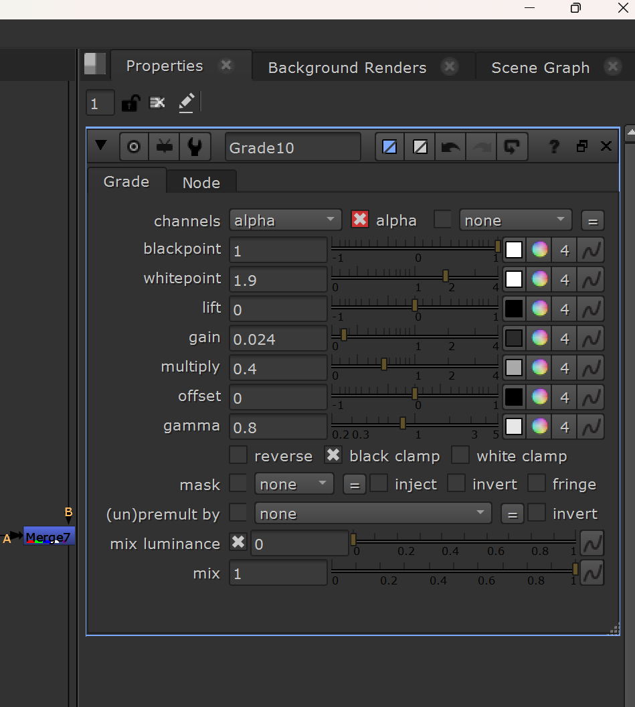Image resolution: width=635 pixels, height=707 pixels.
Task: Click the revert icon in Grade10 header
Action: (x=511, y=147)
